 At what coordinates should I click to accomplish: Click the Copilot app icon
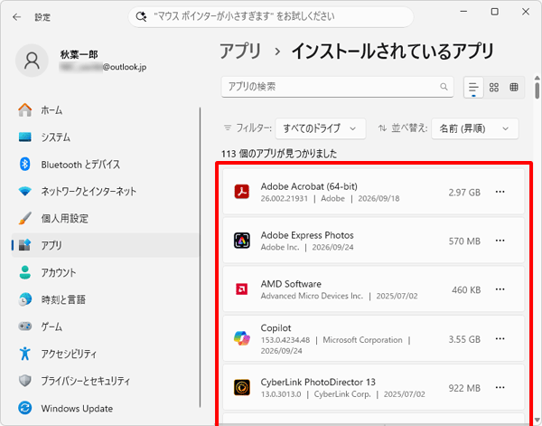coord(241,338)
